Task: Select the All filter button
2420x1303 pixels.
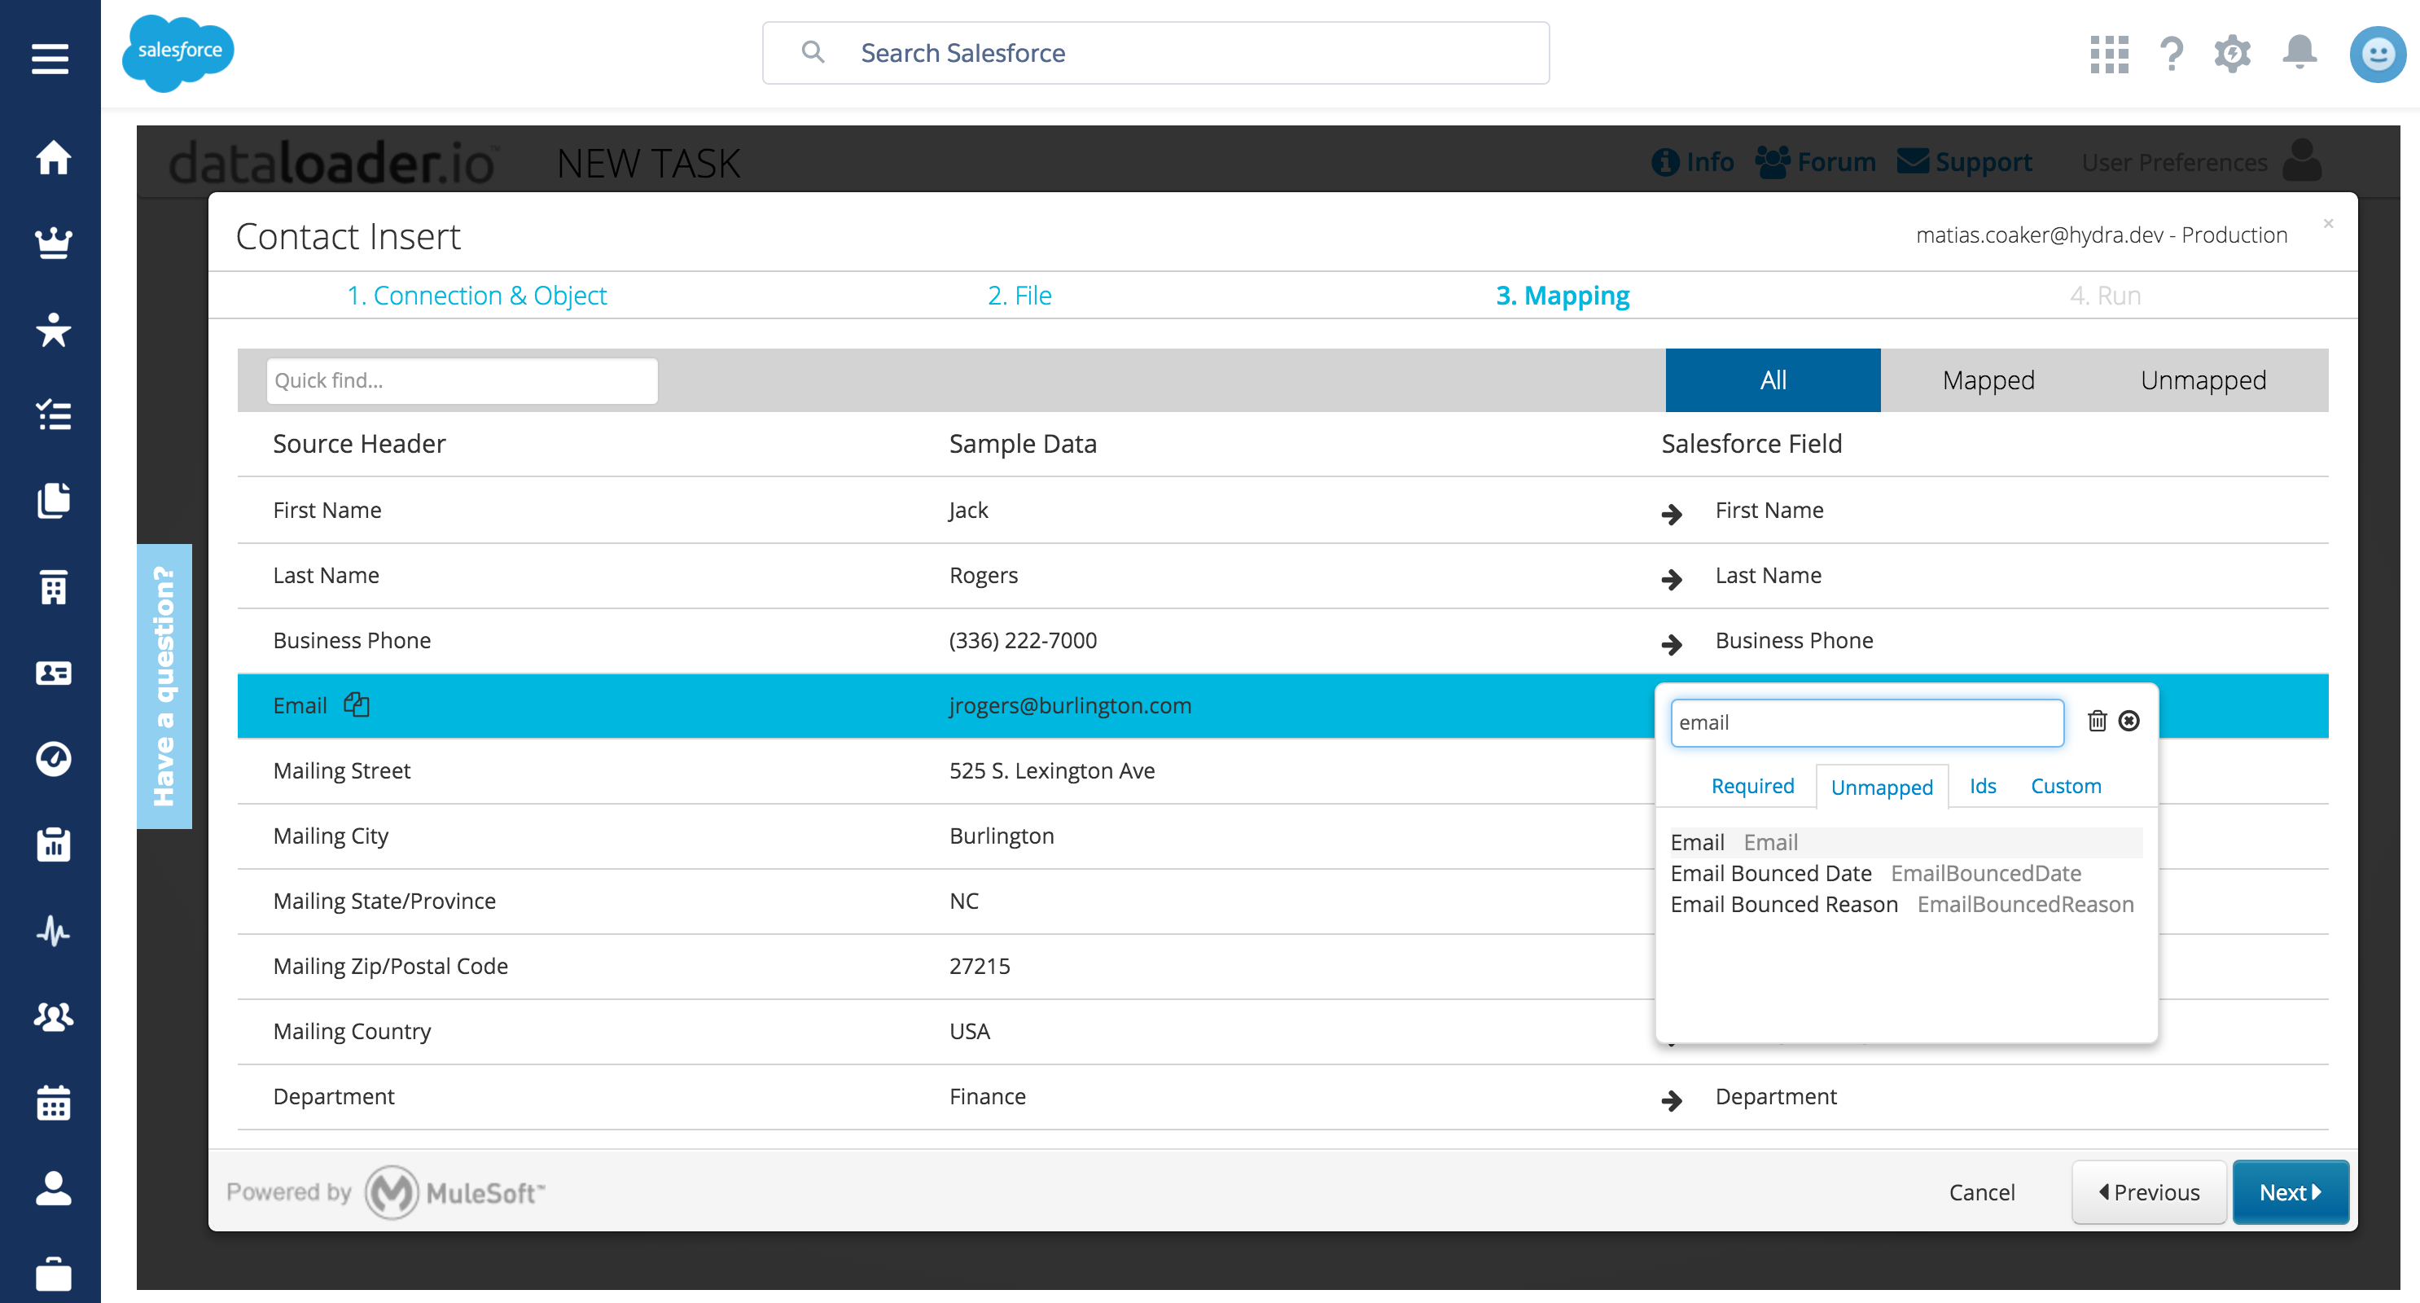Action: tap(1772, 380)
